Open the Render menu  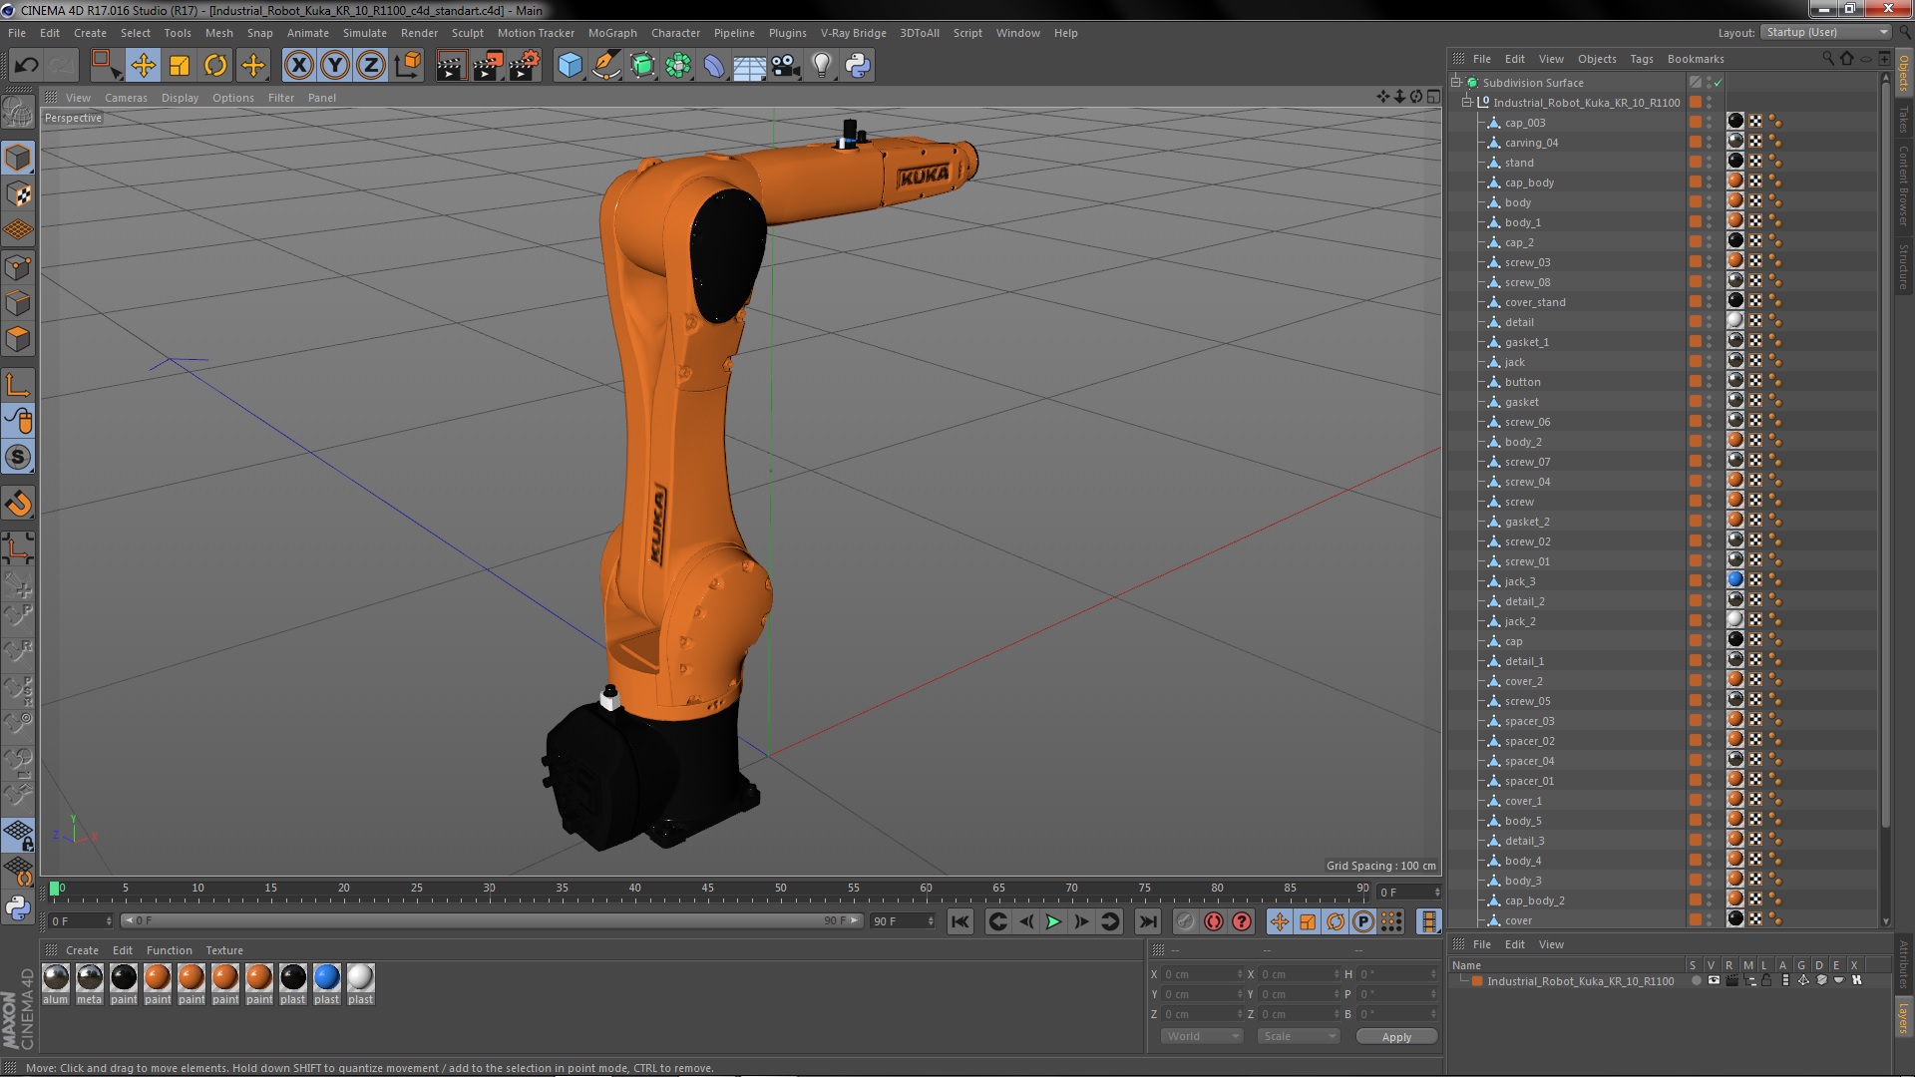click(x=419, y=33)
